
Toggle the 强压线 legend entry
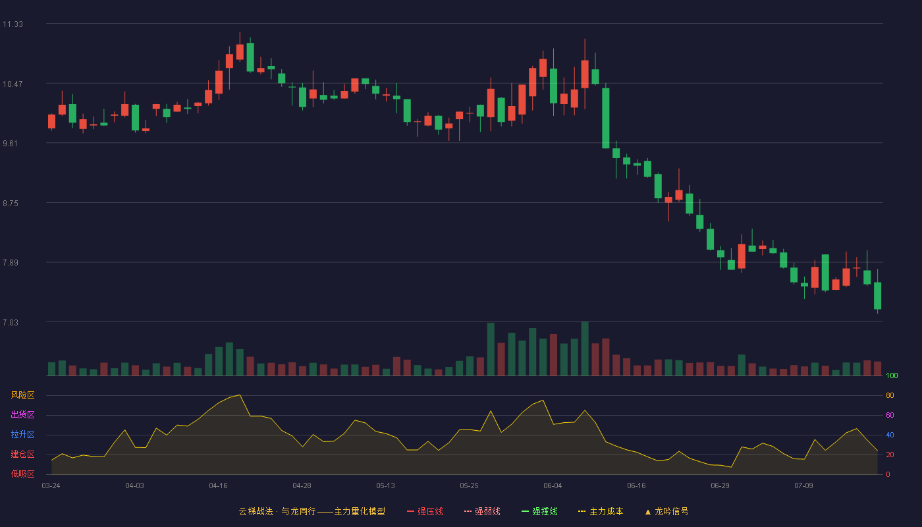(425, 511)
